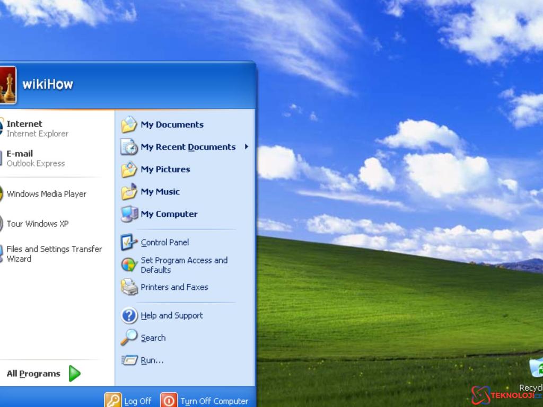Click the wikiHow user picture at the top
Screen dimensions: 543x407
pos(9,84)
